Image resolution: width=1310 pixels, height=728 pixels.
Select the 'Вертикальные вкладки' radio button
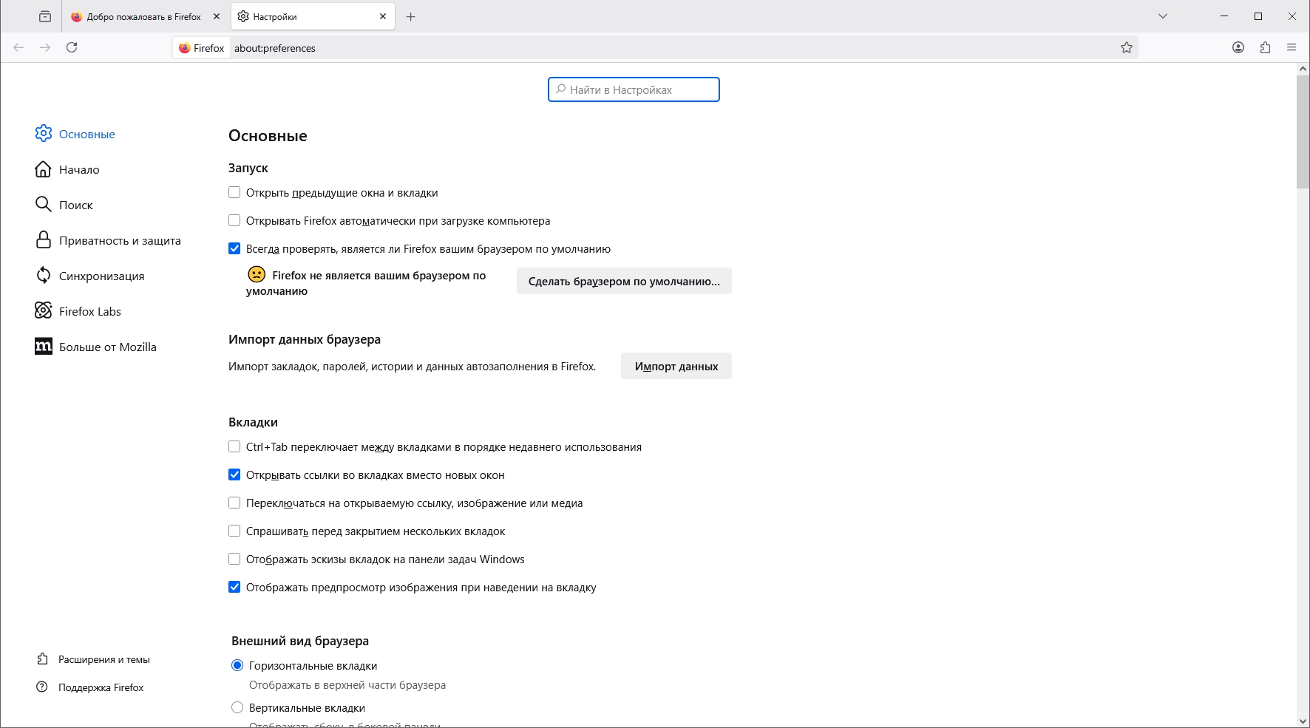tap(237, 707)
